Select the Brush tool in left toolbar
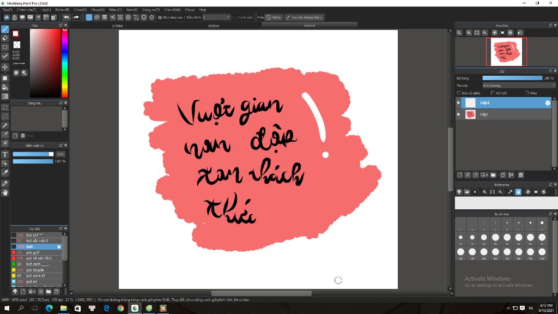 (5, 29)
